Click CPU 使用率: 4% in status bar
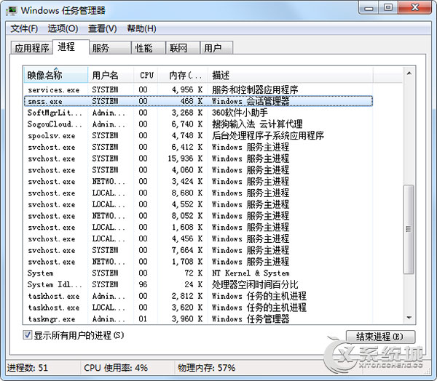This screenshot has width=437, height=381. pyautogui.click(x=116, y=368)
